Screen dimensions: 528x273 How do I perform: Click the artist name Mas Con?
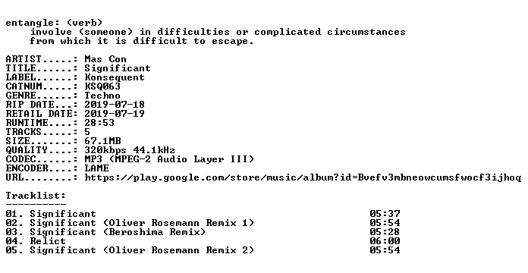(105, 59)
